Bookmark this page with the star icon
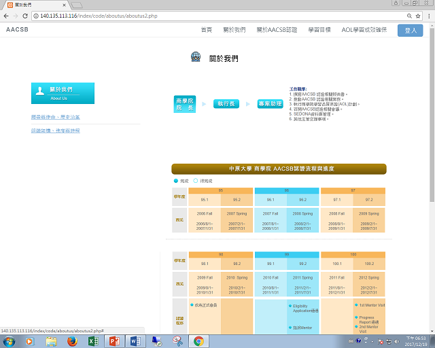The width and height of the screenshot is (435, 348). pyautogui.click(x=418, y=16)
